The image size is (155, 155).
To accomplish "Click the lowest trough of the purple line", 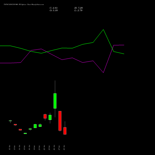I will tap(103, 73).
